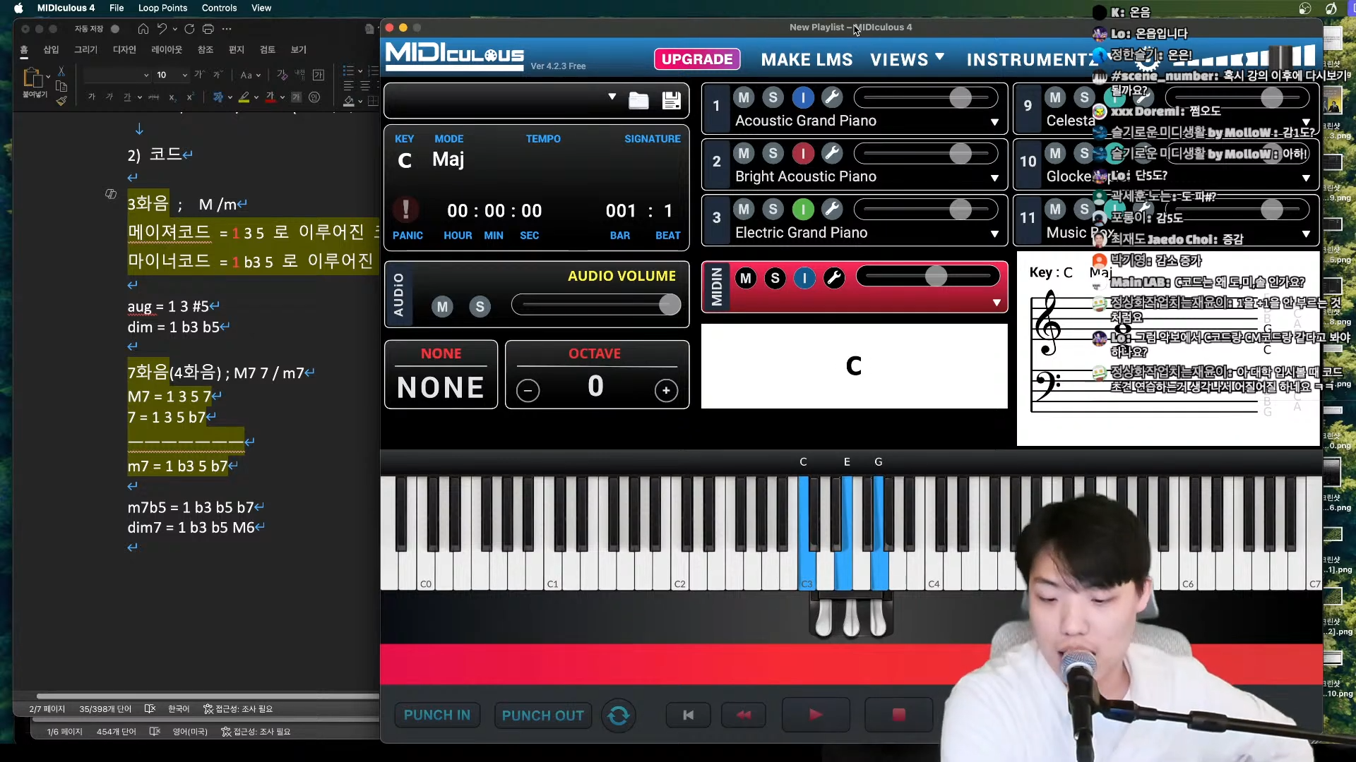The height and width of the screenshot is (762, 1356).
Task: Toggle the loop cycle button in transport
Action: [x=619, y=715]
